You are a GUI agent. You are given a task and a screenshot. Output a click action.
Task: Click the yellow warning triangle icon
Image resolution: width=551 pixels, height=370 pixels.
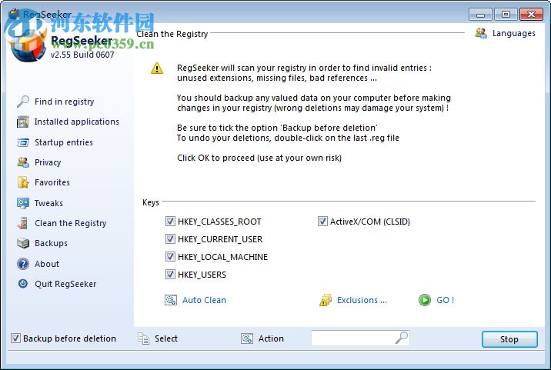click(157, 68)
